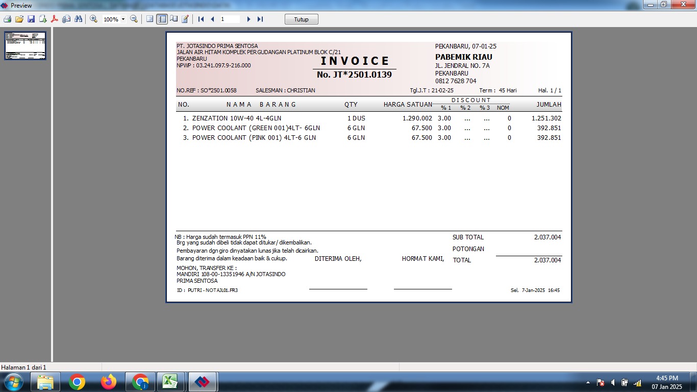
Task: Go to the first page
Action: point(201,19)
